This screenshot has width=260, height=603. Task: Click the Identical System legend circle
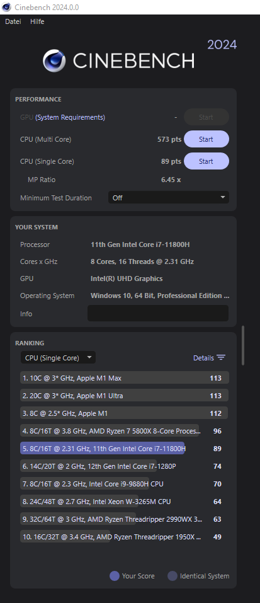172,576
